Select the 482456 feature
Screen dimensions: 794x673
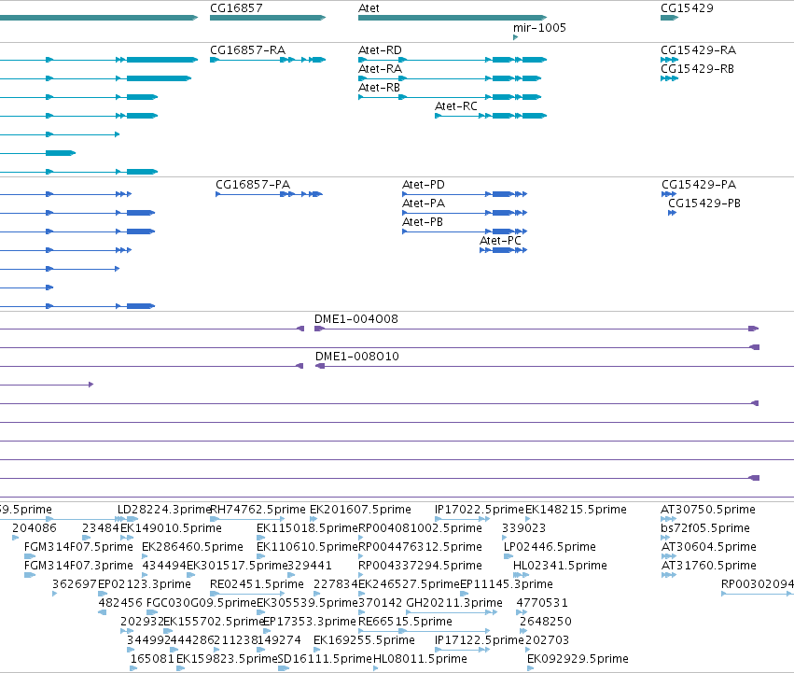tap(120, 603)
